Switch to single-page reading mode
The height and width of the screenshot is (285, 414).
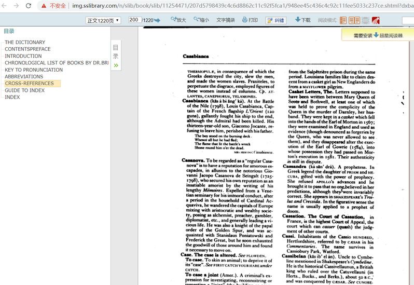[x=343, y=21]
